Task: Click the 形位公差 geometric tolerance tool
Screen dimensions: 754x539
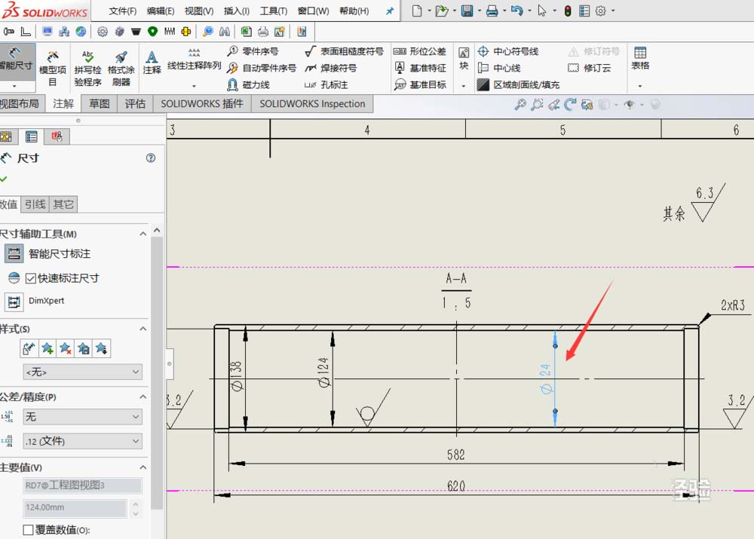Action: (420, 51)
